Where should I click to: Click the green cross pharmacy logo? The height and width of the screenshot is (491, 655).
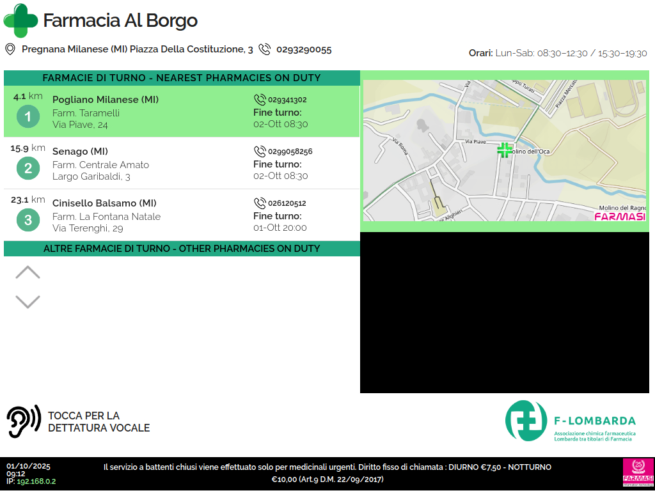click(21, 20)
